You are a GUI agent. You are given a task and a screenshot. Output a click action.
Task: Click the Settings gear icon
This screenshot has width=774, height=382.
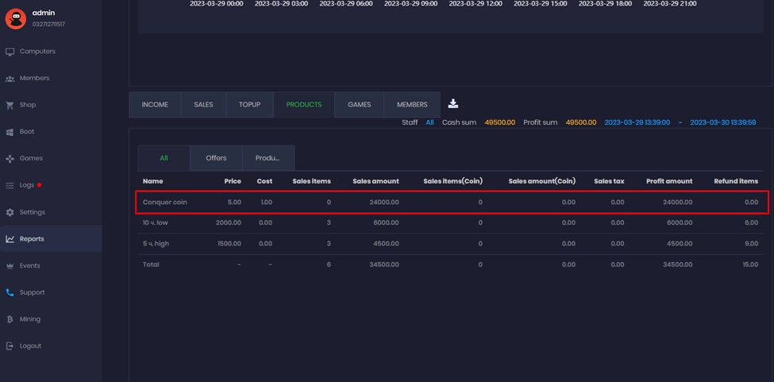(10, 212)
